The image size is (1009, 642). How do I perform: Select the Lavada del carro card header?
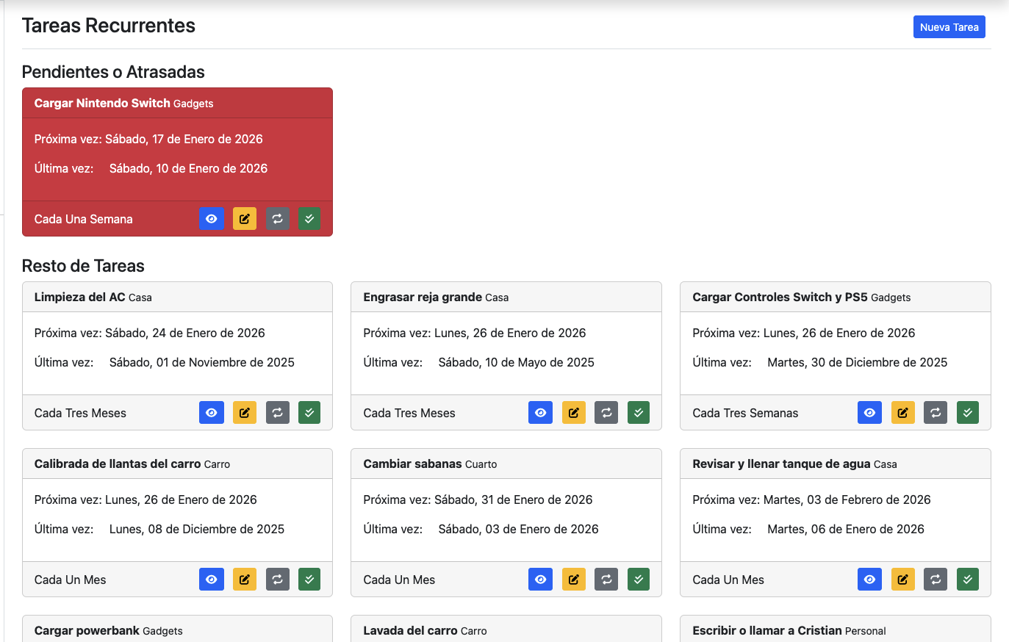(411, 630)
